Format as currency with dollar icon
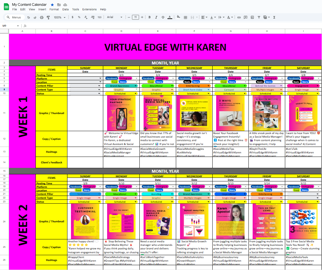Screen dimensions: 322x270 click(x=73, y=17)
